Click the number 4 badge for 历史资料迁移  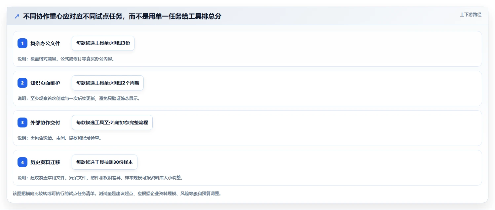[x=22, y=162]
